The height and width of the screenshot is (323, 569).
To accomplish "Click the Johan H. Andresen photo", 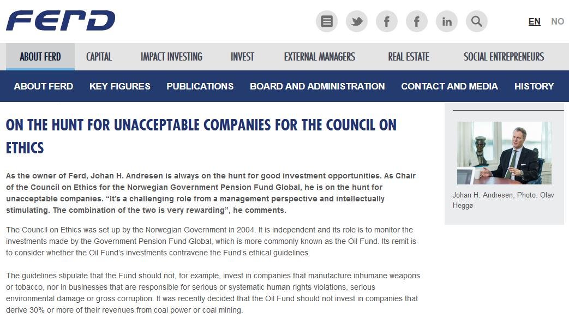I will [x=504, y=153].
